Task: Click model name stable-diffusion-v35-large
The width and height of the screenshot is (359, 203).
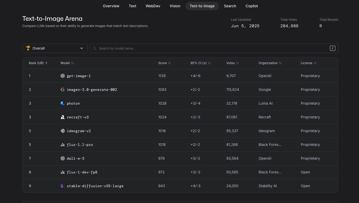Action: point(95,186)
